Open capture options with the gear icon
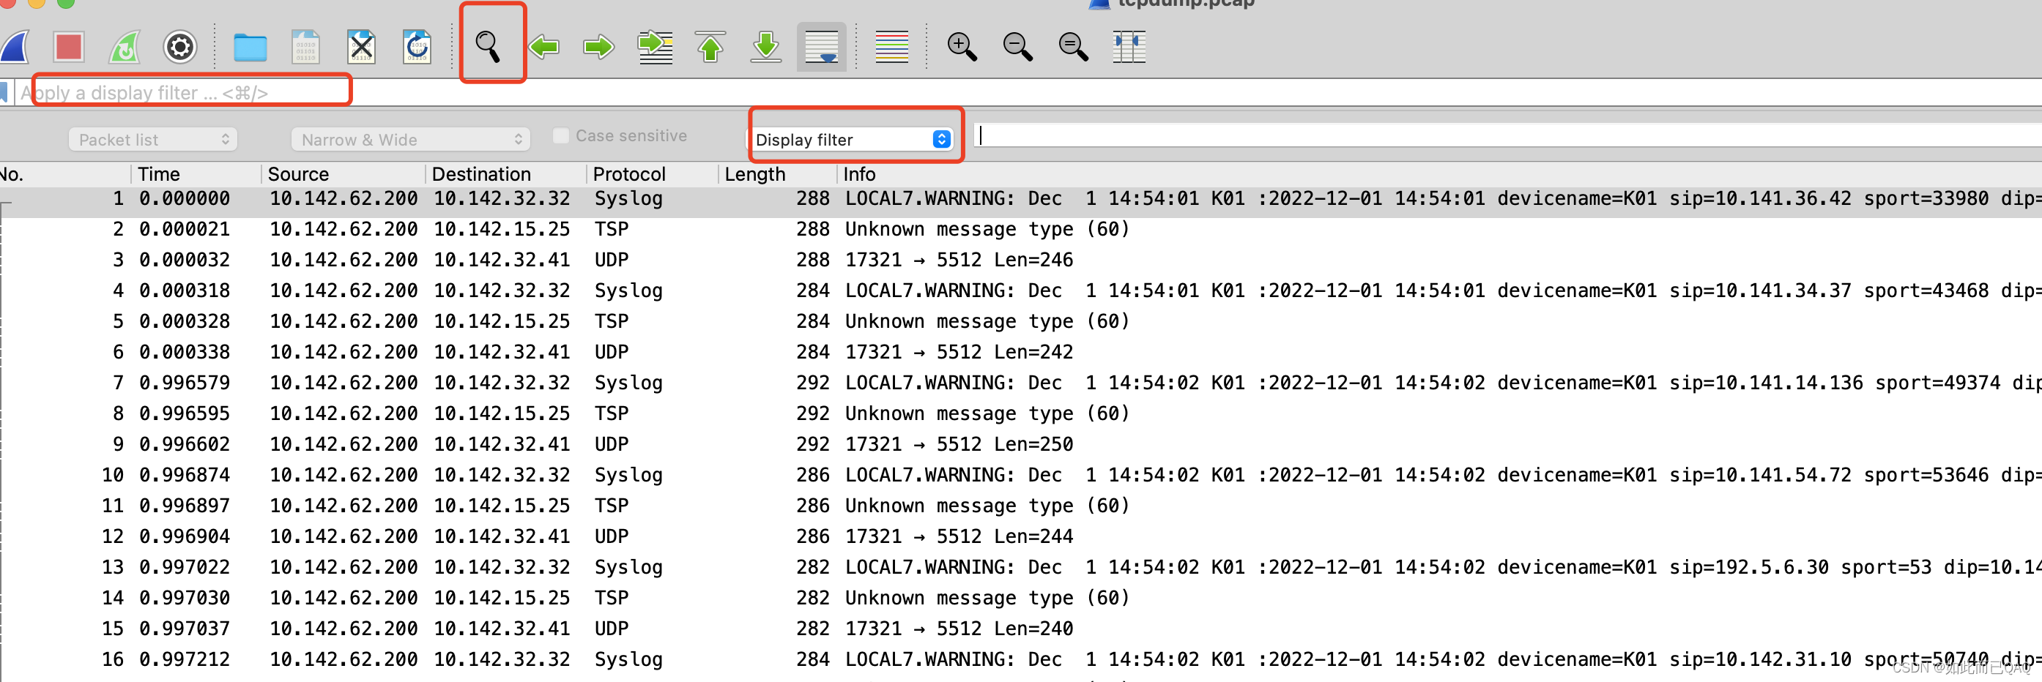Screen dimensions: 2042x682 (x=180, y=47)
